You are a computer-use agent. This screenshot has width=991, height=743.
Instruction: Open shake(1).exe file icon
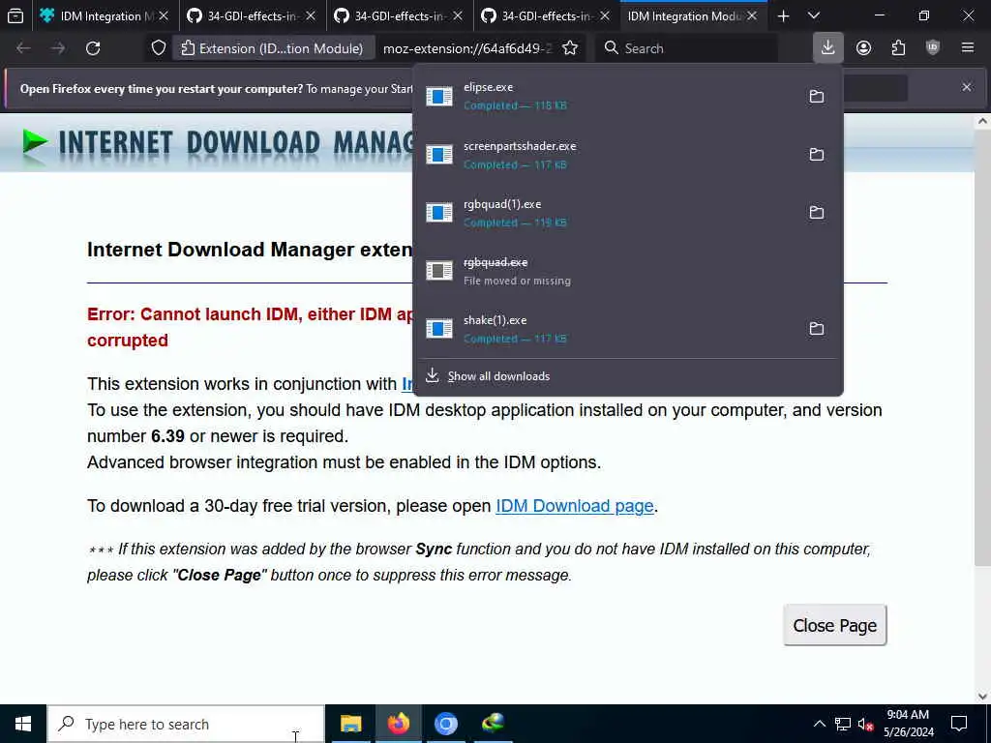coord(439,329)
